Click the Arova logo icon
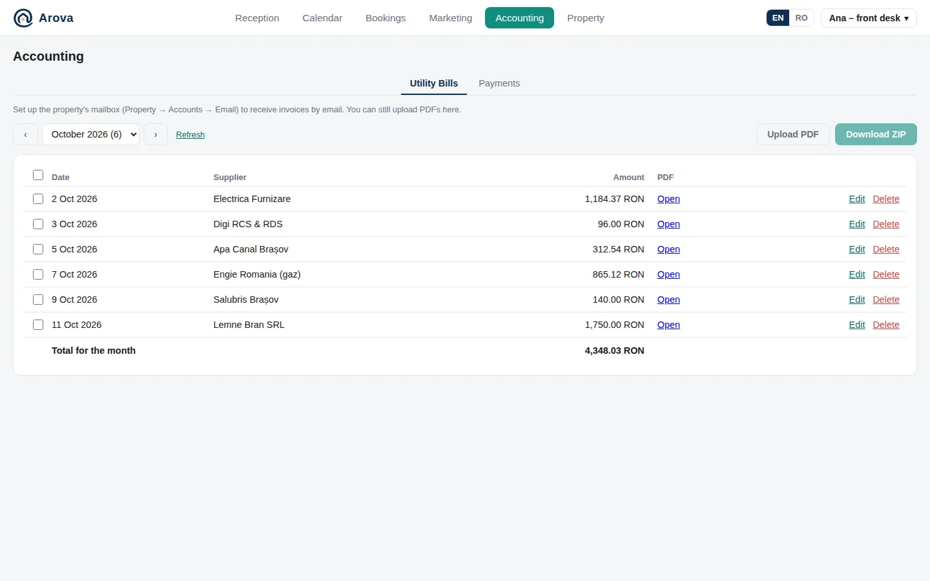 click(23, 18)
